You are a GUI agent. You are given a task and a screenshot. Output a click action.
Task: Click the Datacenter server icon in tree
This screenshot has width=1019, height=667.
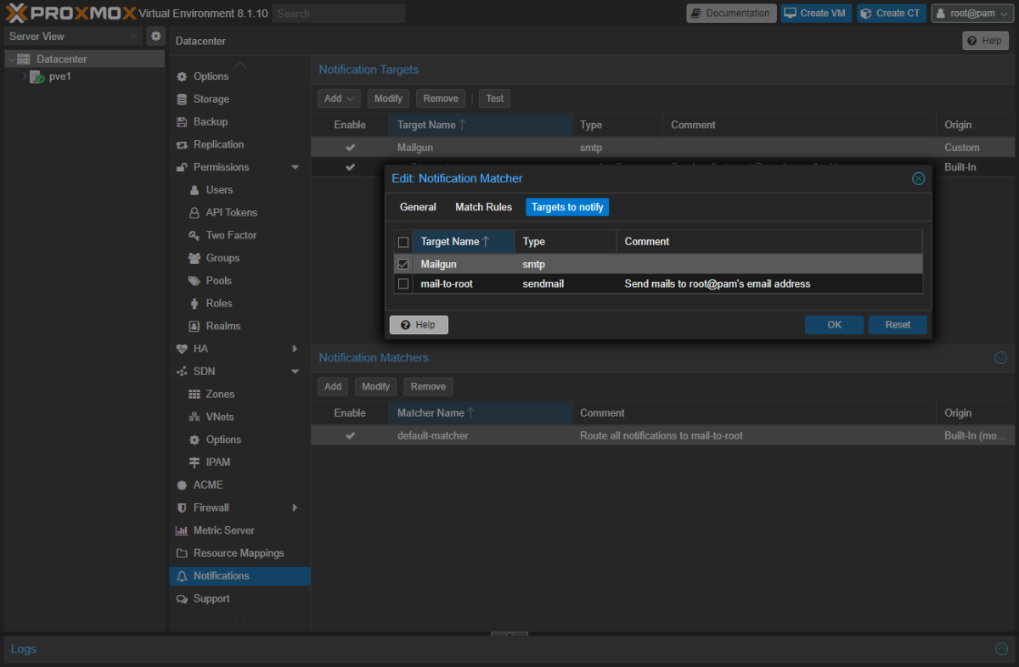(x=24, y=59)
